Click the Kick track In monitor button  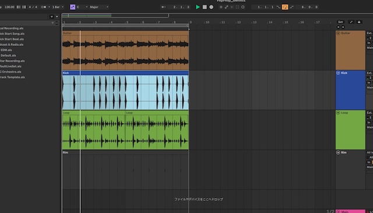coord(369,83)
